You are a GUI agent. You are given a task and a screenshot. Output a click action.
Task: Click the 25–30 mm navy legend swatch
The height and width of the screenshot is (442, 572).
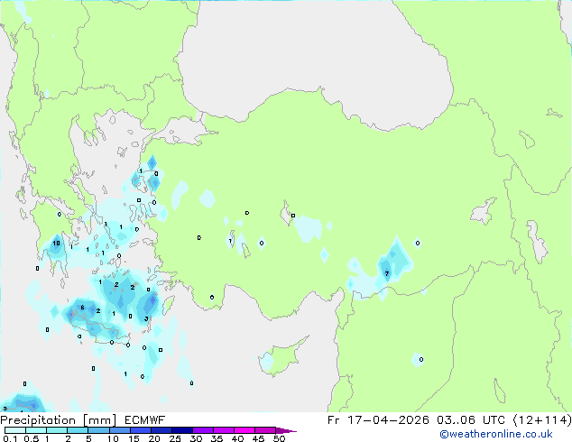click(181, 430)
